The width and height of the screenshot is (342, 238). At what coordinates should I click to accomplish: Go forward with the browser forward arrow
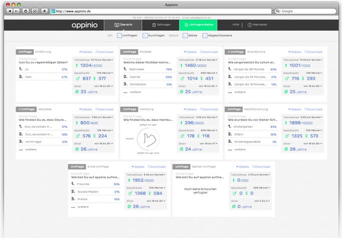click(16, 11)
